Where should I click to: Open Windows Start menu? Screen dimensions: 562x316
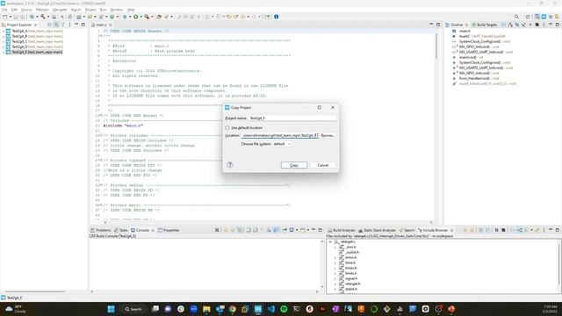[112, 309]
